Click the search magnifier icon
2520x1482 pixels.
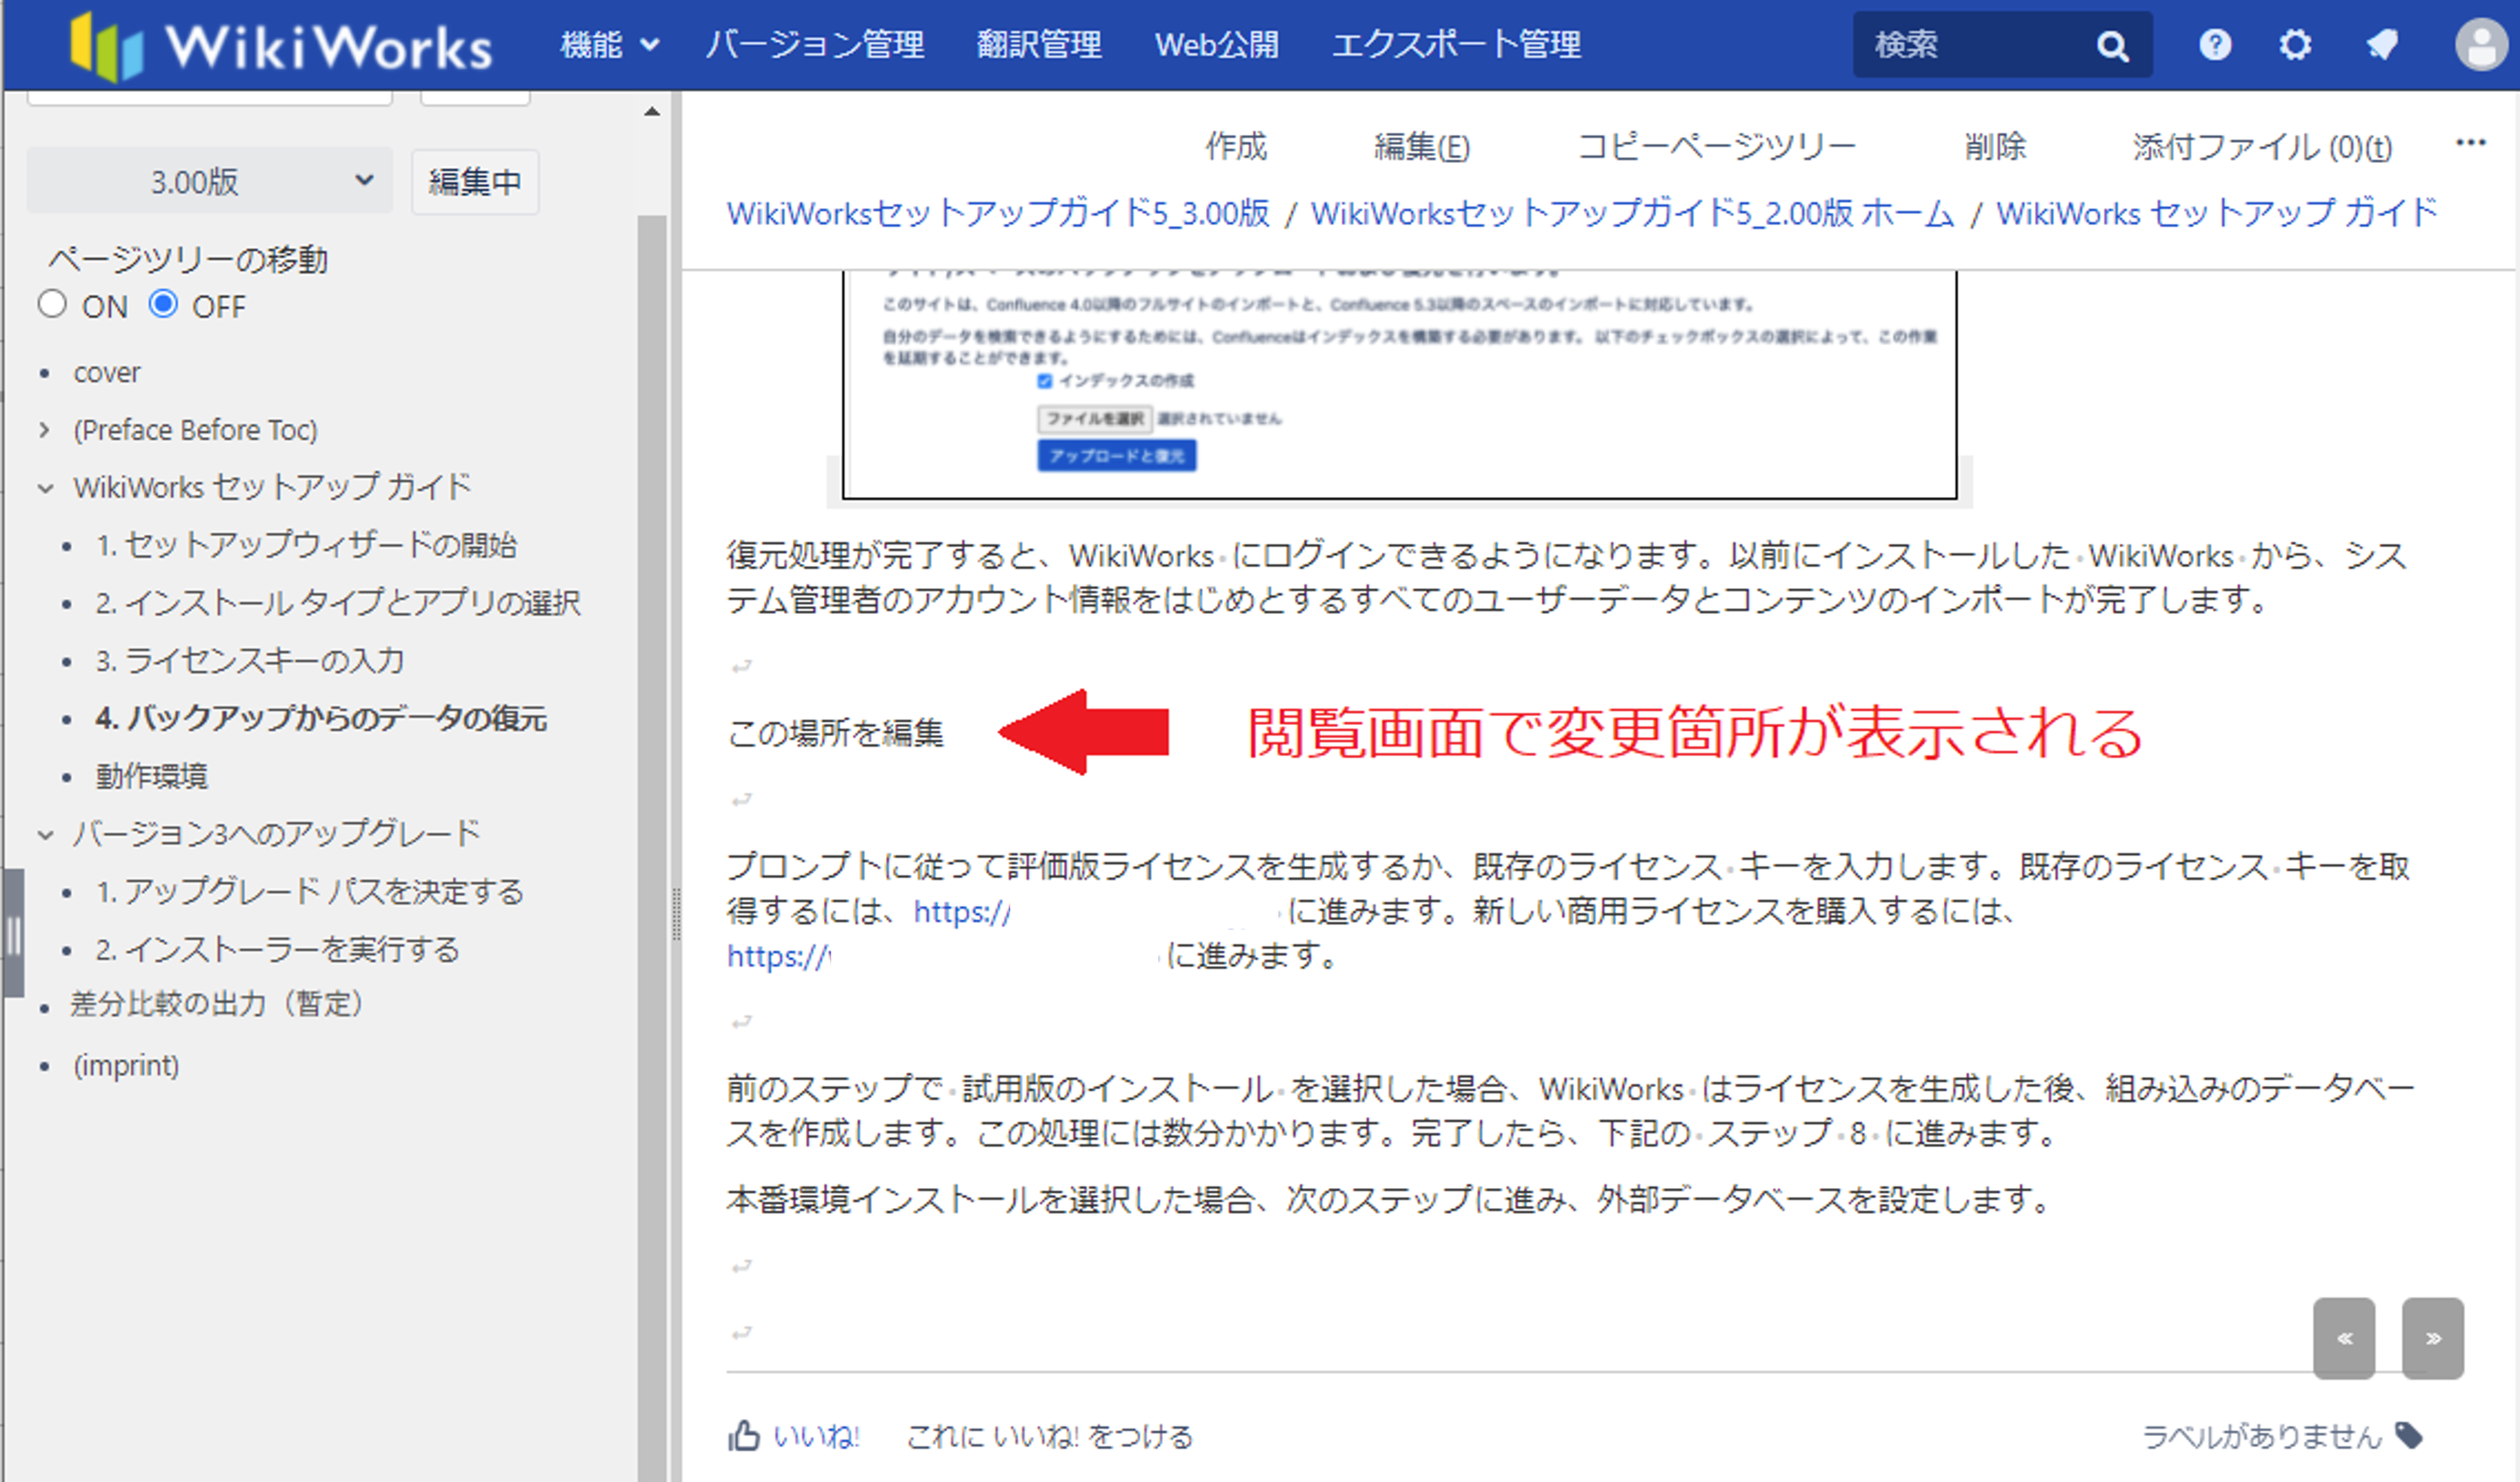(2112, 46)
